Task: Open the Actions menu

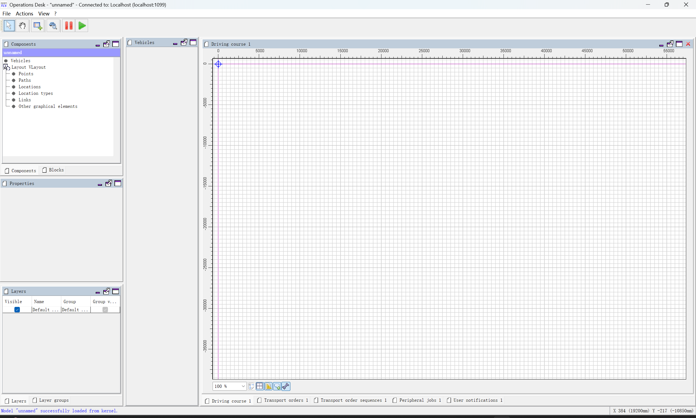Action: [x=24, y=14]
